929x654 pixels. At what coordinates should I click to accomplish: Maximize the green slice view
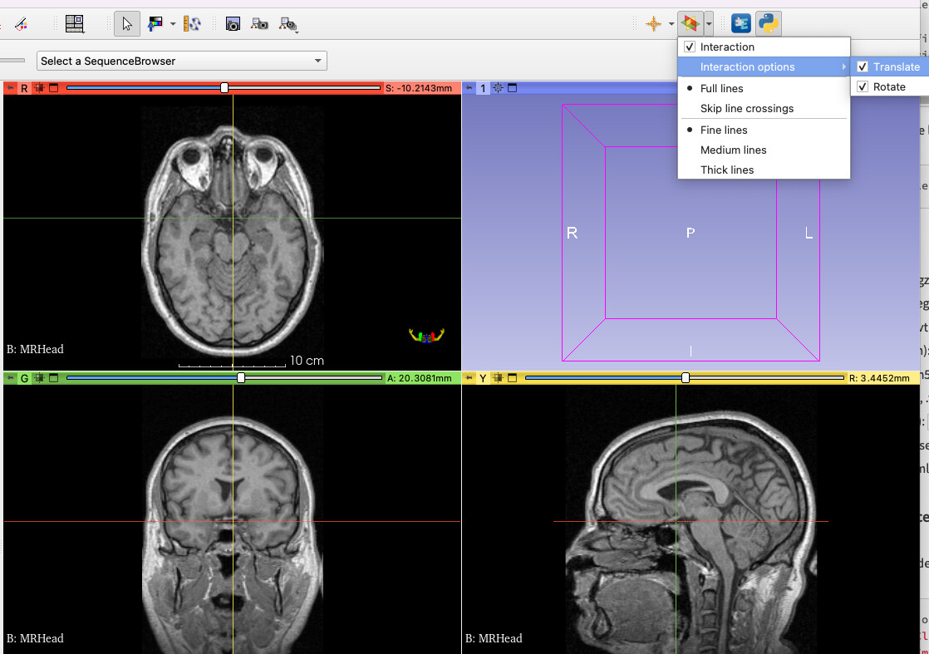click(53, 377)
